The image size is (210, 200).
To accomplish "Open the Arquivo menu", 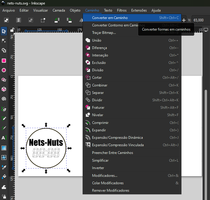I will coord(9,10).
